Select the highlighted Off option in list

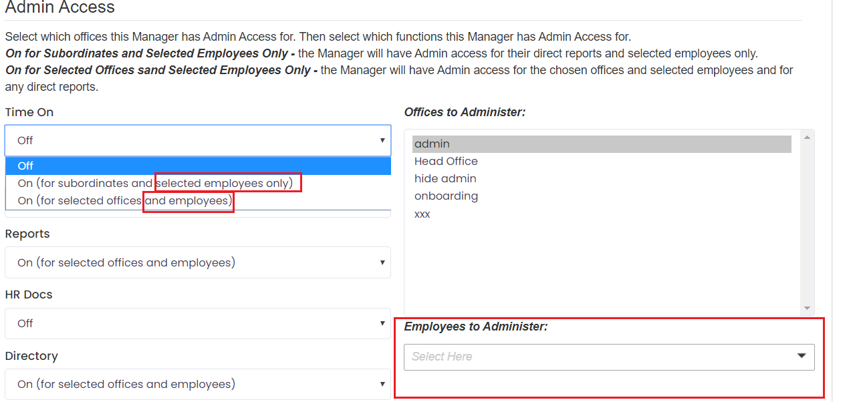click(197, 166)
